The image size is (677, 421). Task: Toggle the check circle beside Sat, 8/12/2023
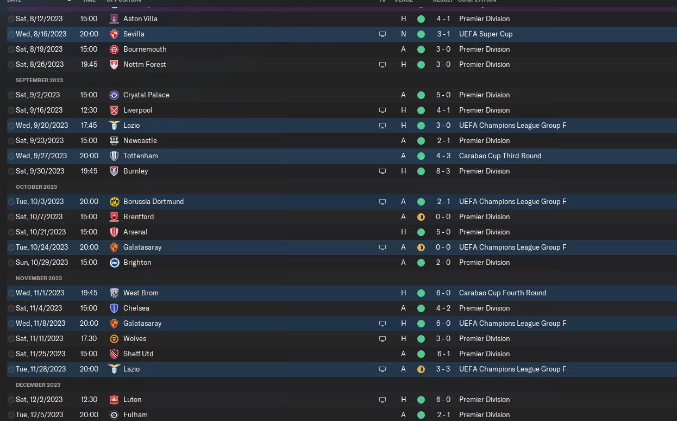pyautogui.click(x=11, y=18)
